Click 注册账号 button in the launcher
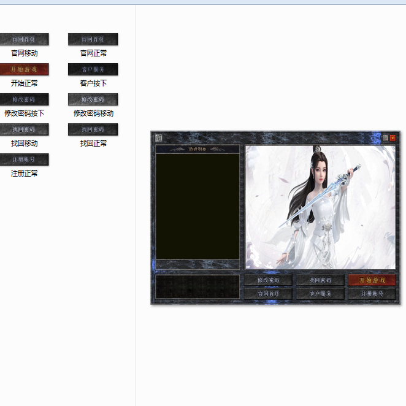The width and height of the screenshot is (406, 406). [372, 294]
